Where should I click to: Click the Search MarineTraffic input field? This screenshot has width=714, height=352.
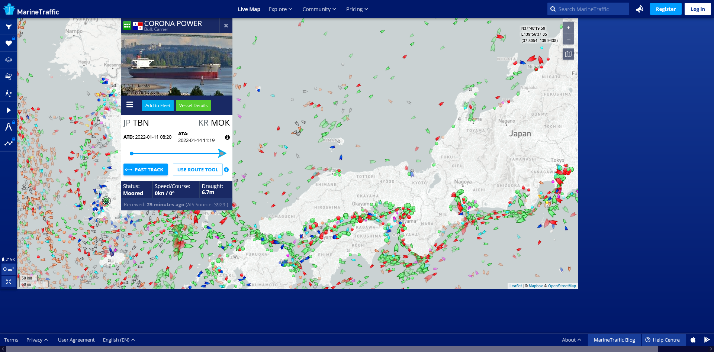tap(588, 9)
